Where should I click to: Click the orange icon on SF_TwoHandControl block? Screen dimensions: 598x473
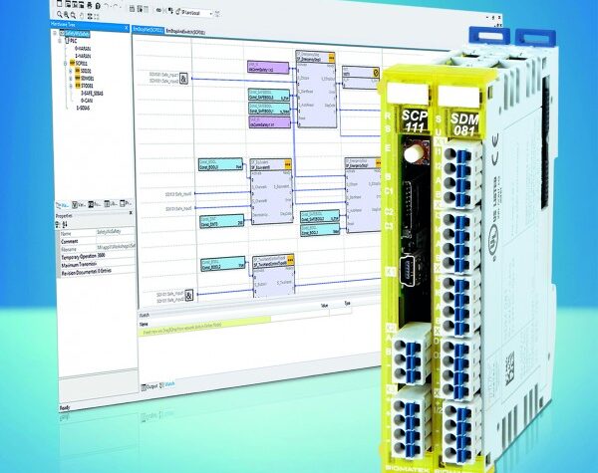(291, 261)
